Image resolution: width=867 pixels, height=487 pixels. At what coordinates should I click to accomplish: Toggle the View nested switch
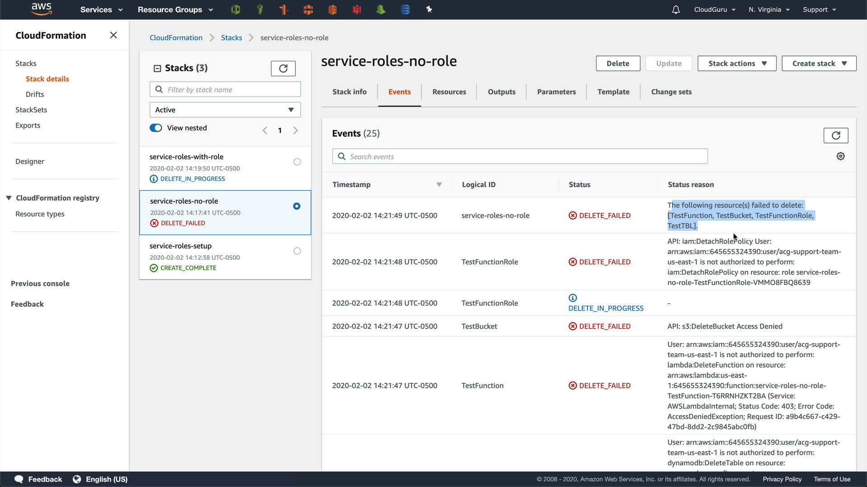(x=156, y=128)
